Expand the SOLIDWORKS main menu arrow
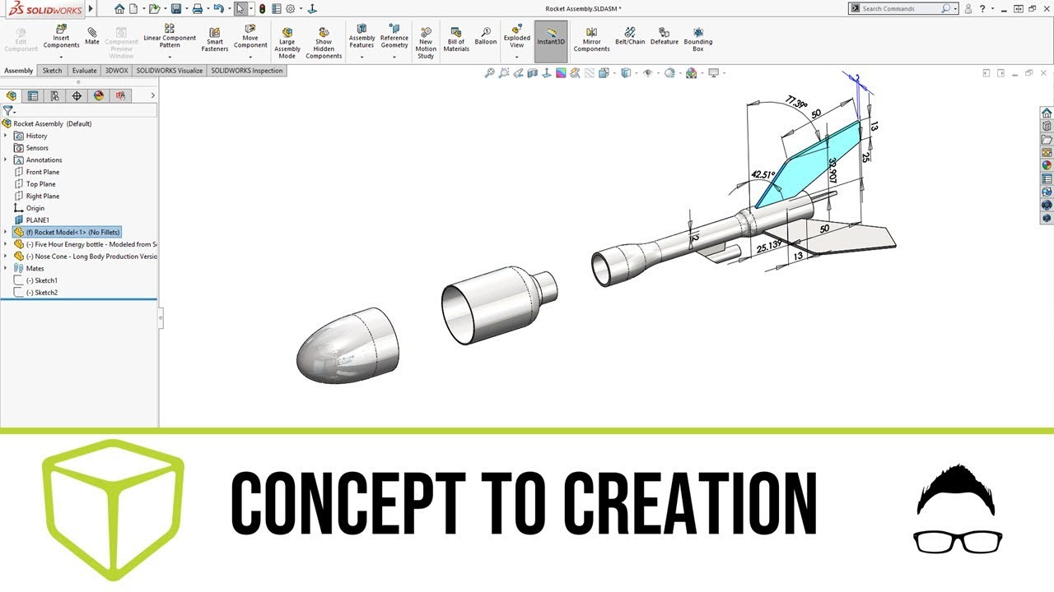The height and width of the screenshot is (592, 1054). 91,9
